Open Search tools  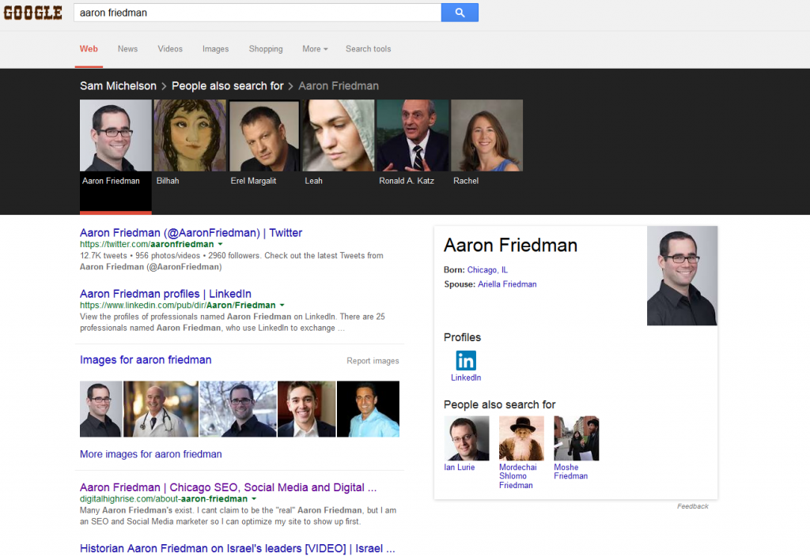point(369,49)
